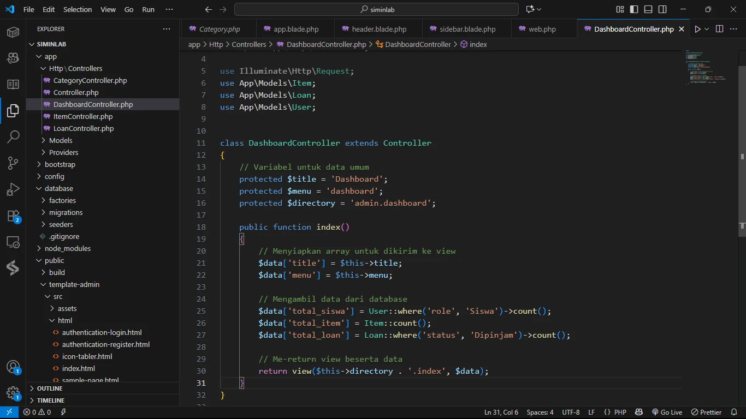Expand the Models folder
This screenshot has width=746, height=419.
tap(61, 140)
